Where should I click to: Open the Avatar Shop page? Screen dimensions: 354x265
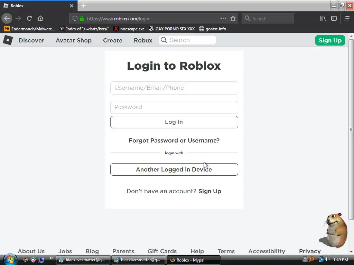pos(74,40)
